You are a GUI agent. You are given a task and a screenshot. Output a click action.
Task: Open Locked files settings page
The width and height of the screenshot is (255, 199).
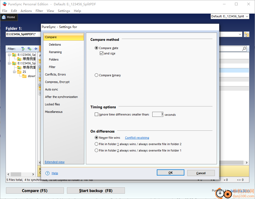click(52, 104)
